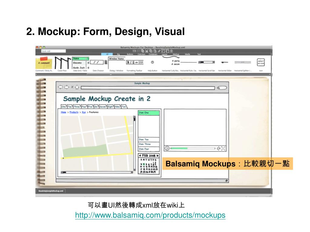Select the BasalmiqSampleMockup.xml bottom tab
Image resolution: width=310 pixels, height=232 pixels.
click(51, 191)
